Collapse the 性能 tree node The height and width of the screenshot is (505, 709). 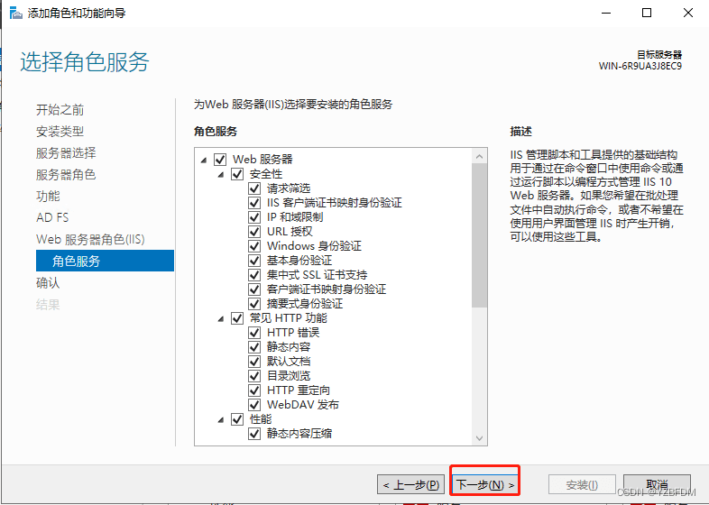221,420
